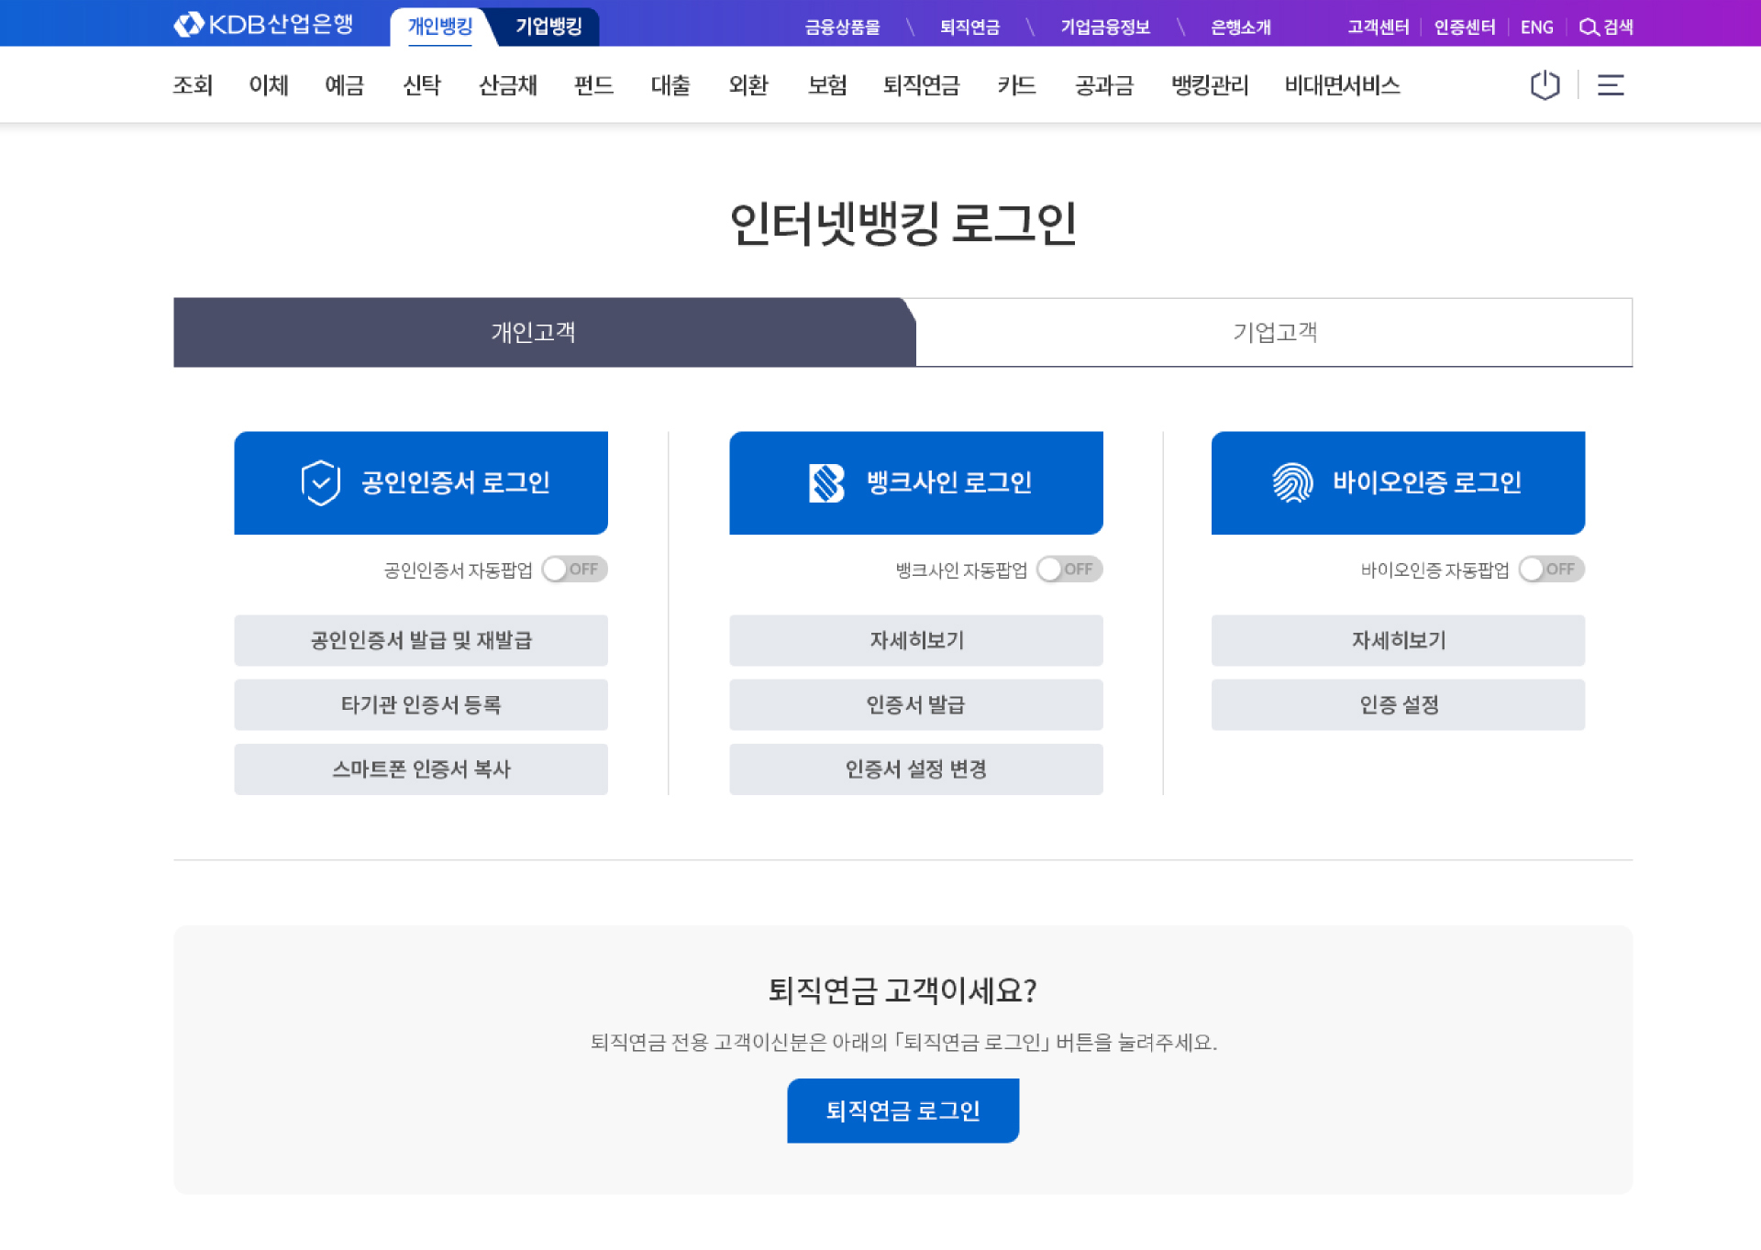This screenshot has height=1250, width=1761.
Task: Switch to 개인뱅킹 top tab
Action: click(440, 27)
